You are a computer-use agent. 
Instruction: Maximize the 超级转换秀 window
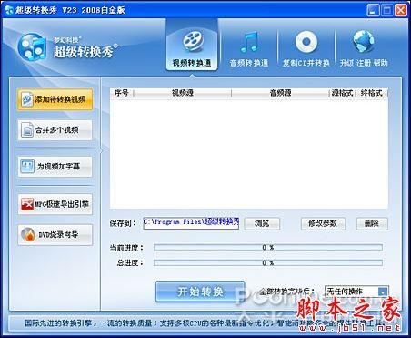(386, 10)
